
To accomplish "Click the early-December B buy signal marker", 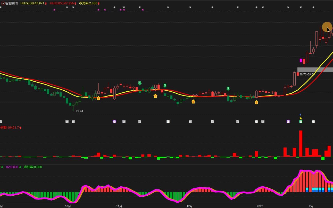I will pyautogui.click(x=193, y=101).
